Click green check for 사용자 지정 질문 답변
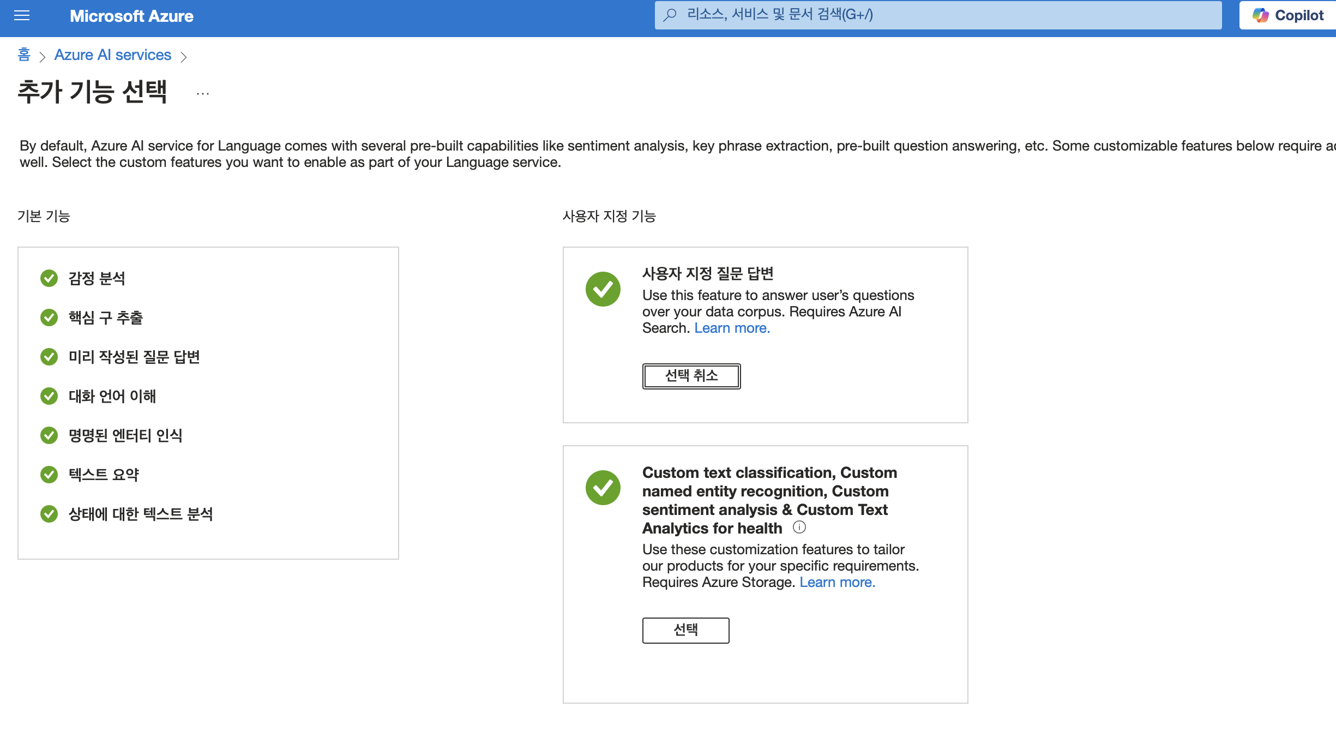1336x743 pixels. pyautogui.click(x=603, y=289)
